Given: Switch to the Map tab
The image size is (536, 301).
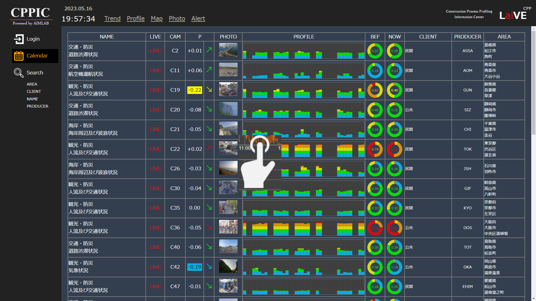Looking at the screenshot, I should point(156,18).
